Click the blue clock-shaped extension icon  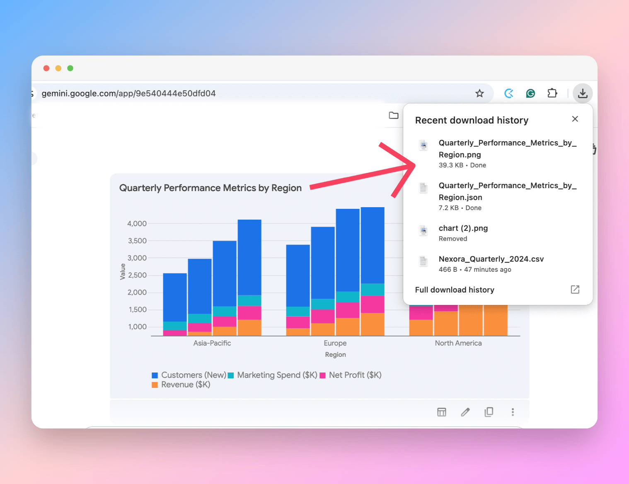pyautogui.click(x=509, y=93)
